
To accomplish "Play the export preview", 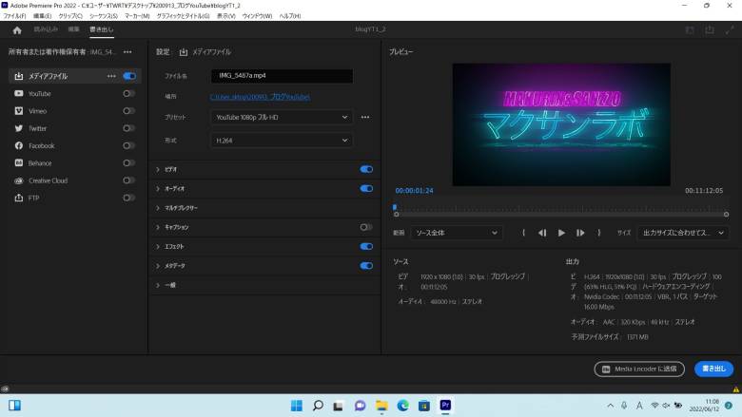I will pos(561,233).
